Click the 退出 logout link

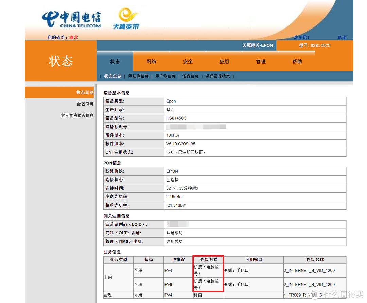click(x=342, y=37)
